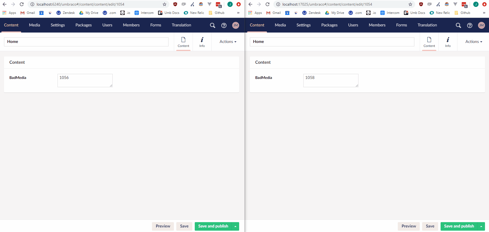Open JM user avatar in left window
This screenshot has width=489, height=232.
(x=236, y=25)
